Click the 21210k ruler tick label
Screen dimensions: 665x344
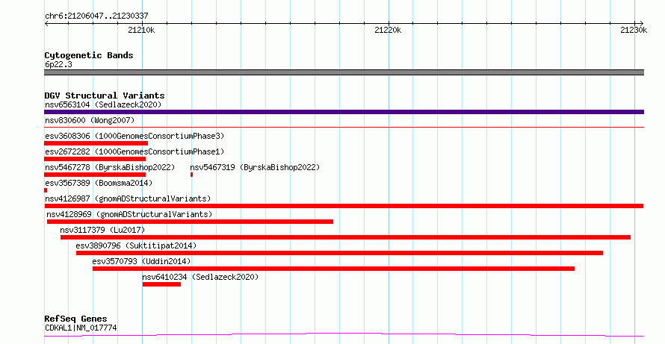click(x=141, y=30)
